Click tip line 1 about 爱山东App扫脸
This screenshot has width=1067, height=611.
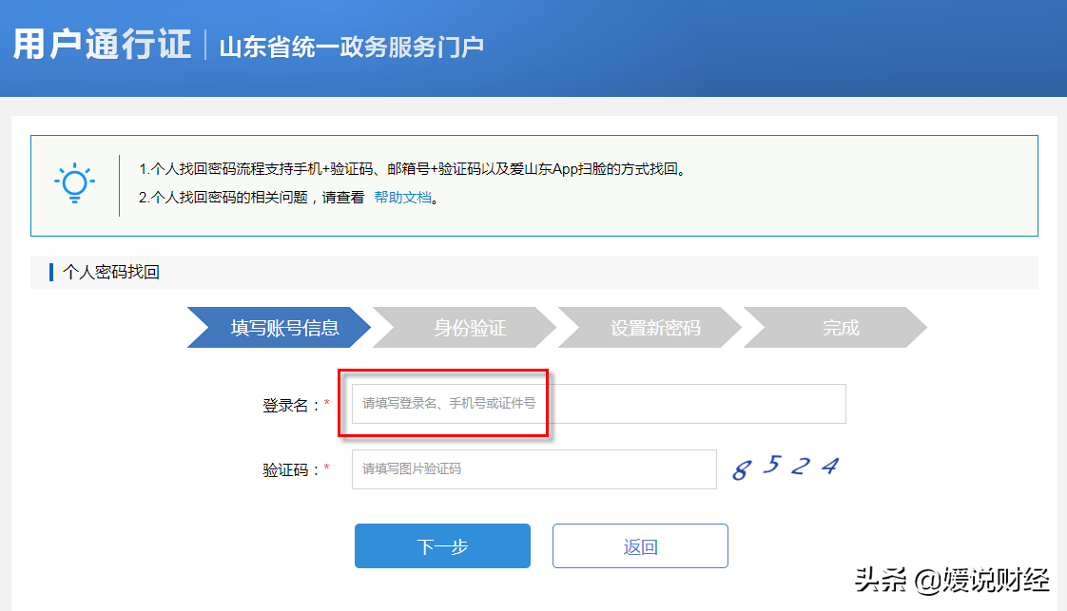[x=412, y=168]
